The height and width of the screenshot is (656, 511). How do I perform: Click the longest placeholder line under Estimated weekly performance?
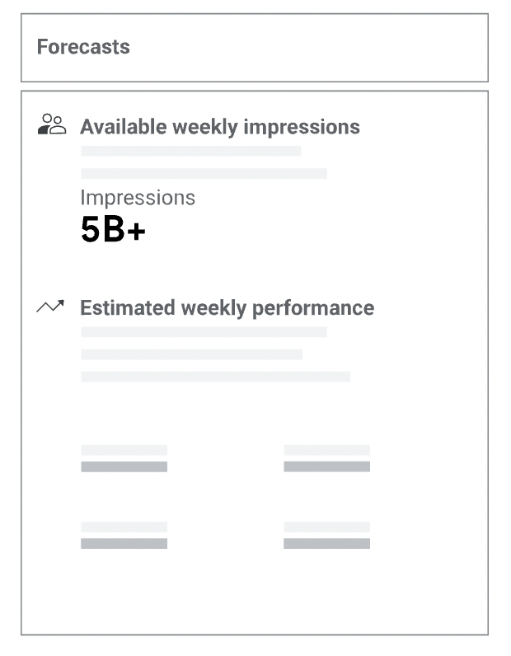(216, 377)
